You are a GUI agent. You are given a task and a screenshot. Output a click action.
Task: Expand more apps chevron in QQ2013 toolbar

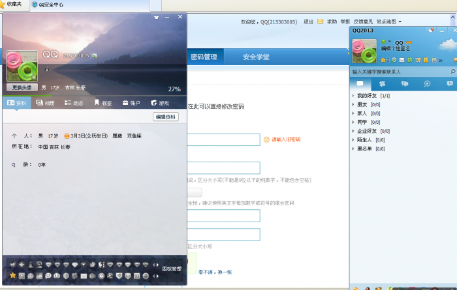[x=441, y=60]
